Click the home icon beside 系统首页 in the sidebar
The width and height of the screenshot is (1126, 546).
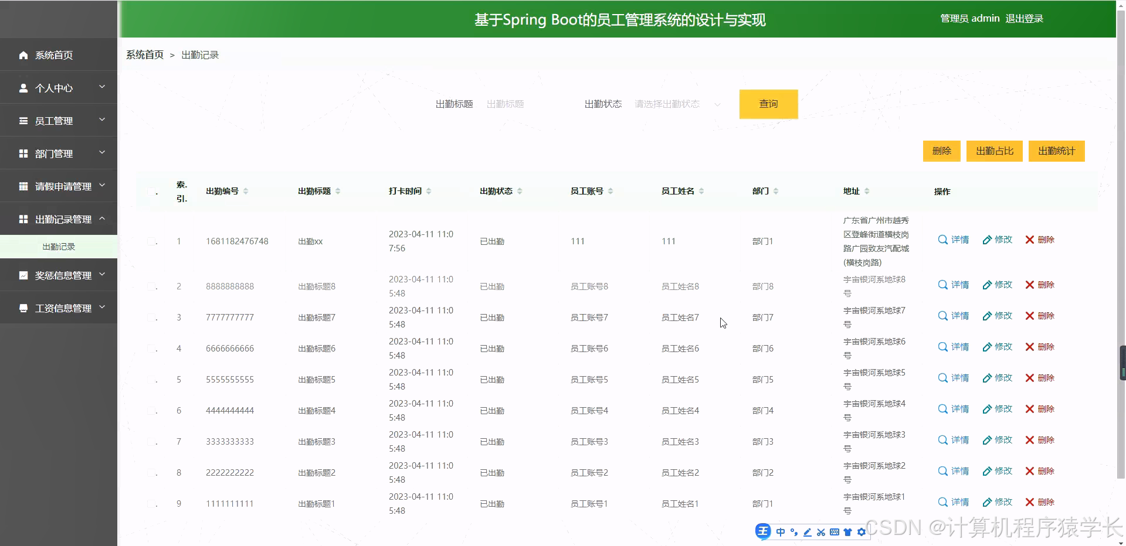click(x=23, y=54)
